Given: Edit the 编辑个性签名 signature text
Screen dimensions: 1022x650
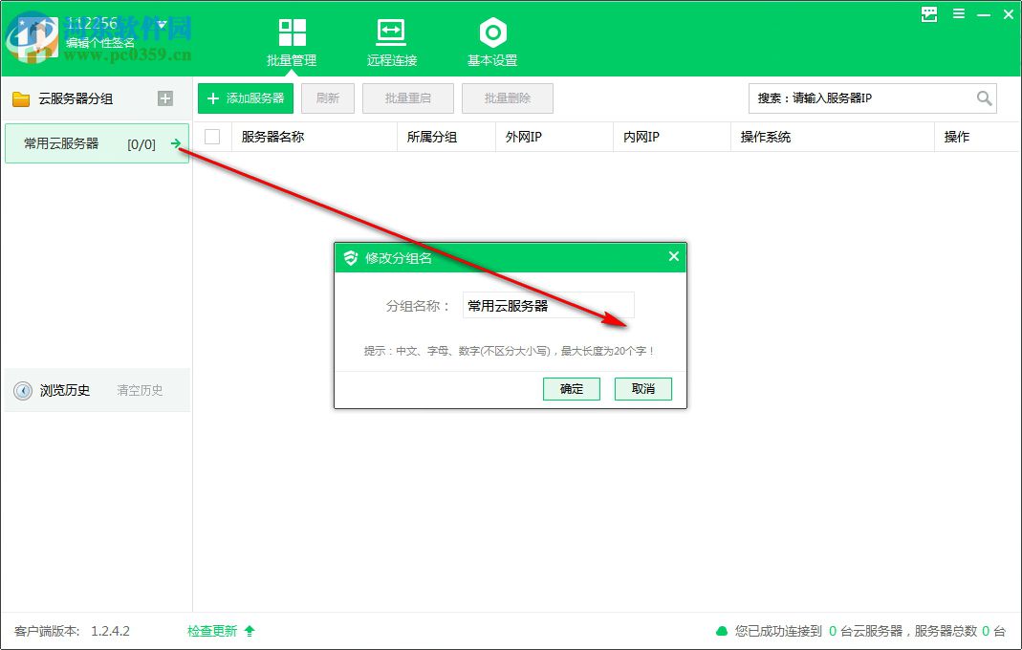Looking at the screenshot, I should click(99, 43).
